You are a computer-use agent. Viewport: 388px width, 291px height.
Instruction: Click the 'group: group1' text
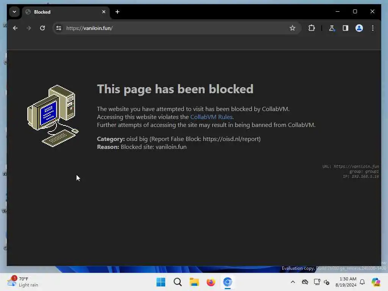click(364, 172)
